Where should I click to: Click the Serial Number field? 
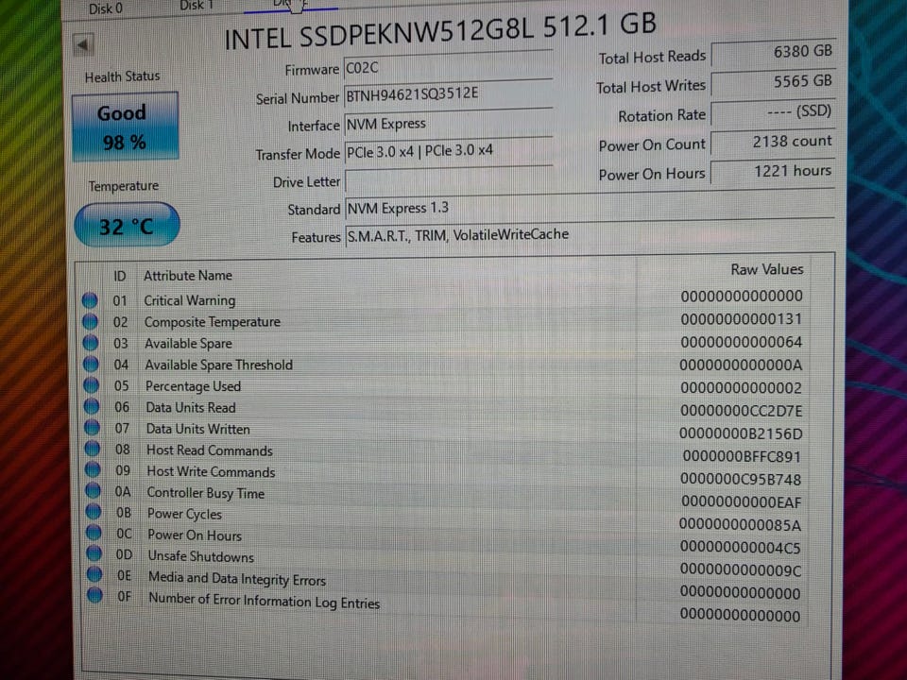coord(448,94)
